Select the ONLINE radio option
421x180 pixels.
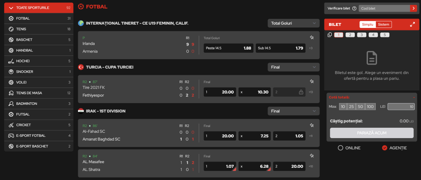[x=340, y=148]
